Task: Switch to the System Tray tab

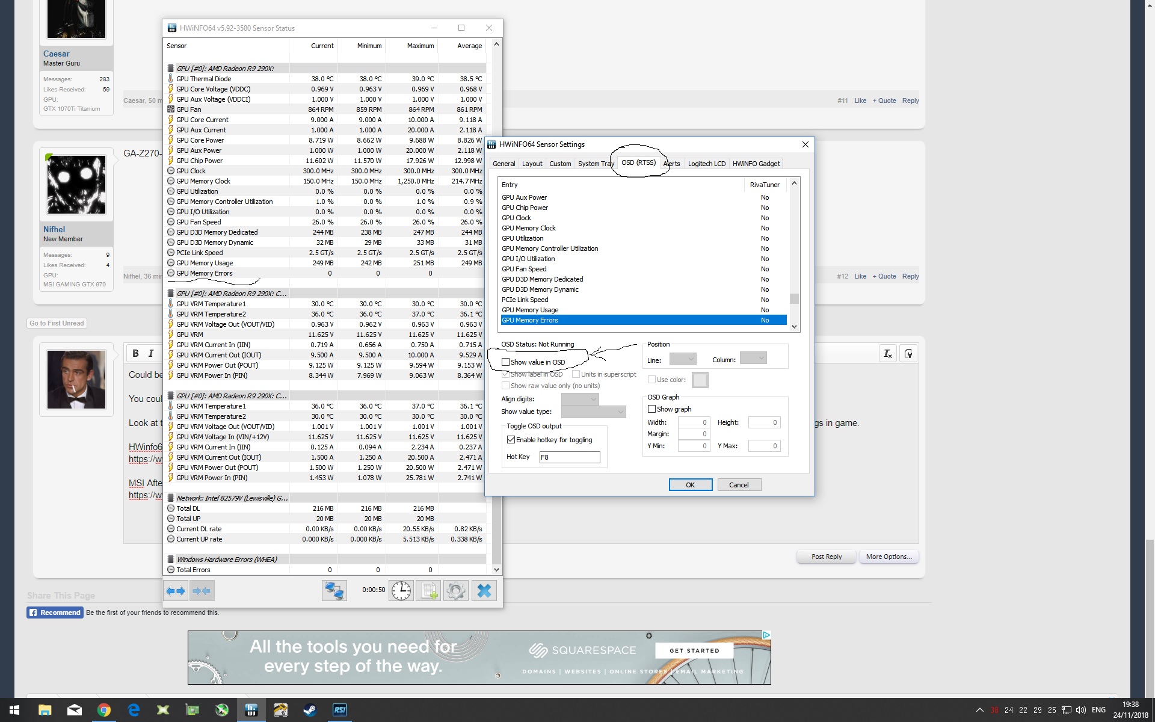Action: point(596,164)
